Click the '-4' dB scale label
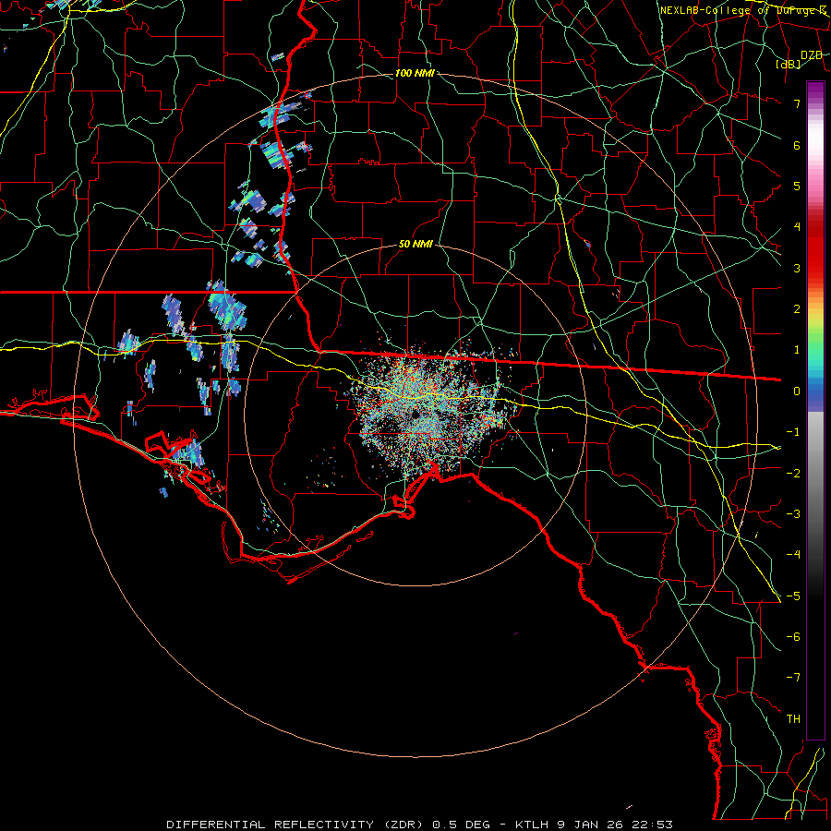The width and height of the screenshot is (831, 831). pos(793,555)
